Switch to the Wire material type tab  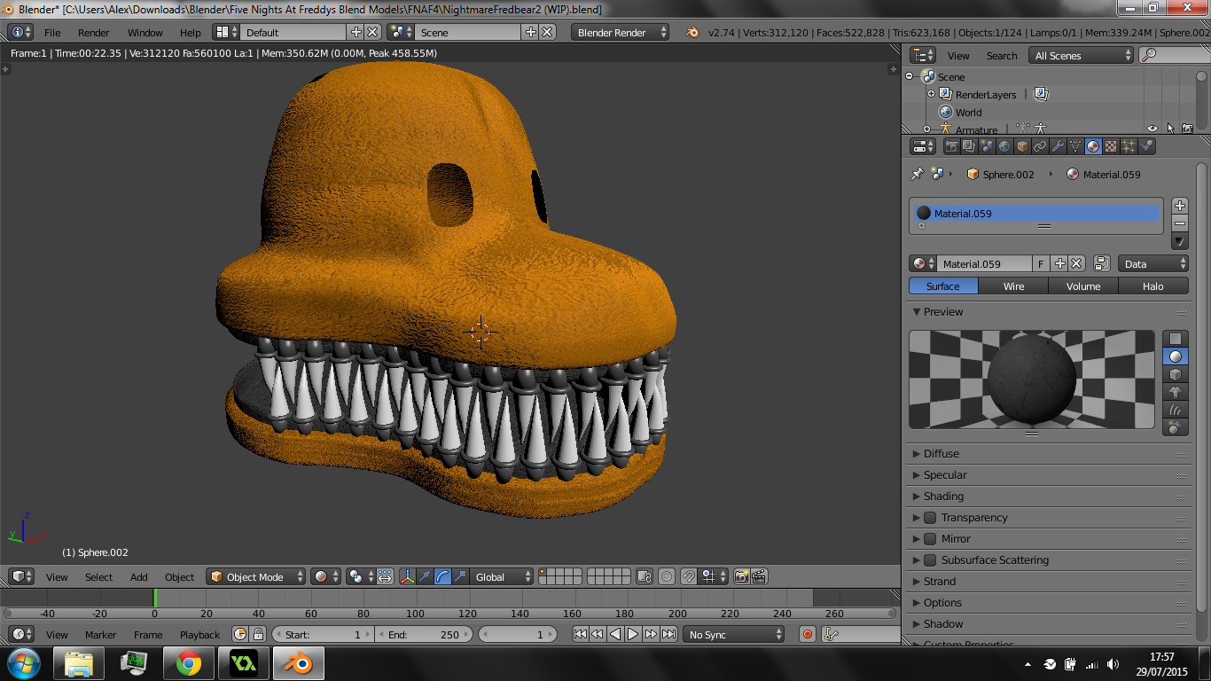[x=1013, y=286]
